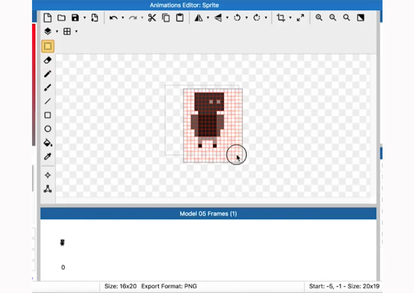414x293 pixels.
Task: Rotate sprite counter-clockwise
Action: pos(237,18)
